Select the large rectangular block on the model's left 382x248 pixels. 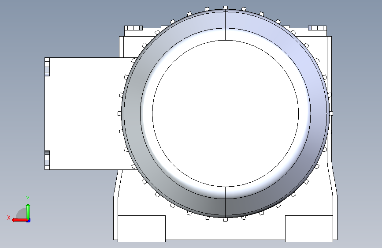86,113
